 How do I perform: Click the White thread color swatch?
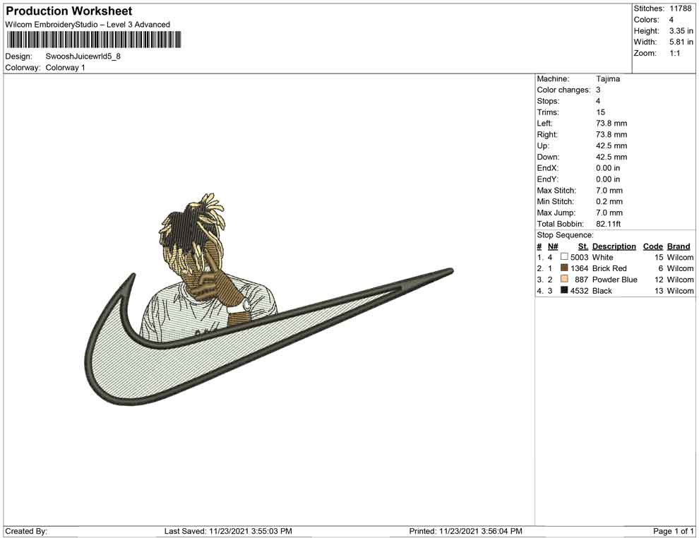(x=564, y=257)
